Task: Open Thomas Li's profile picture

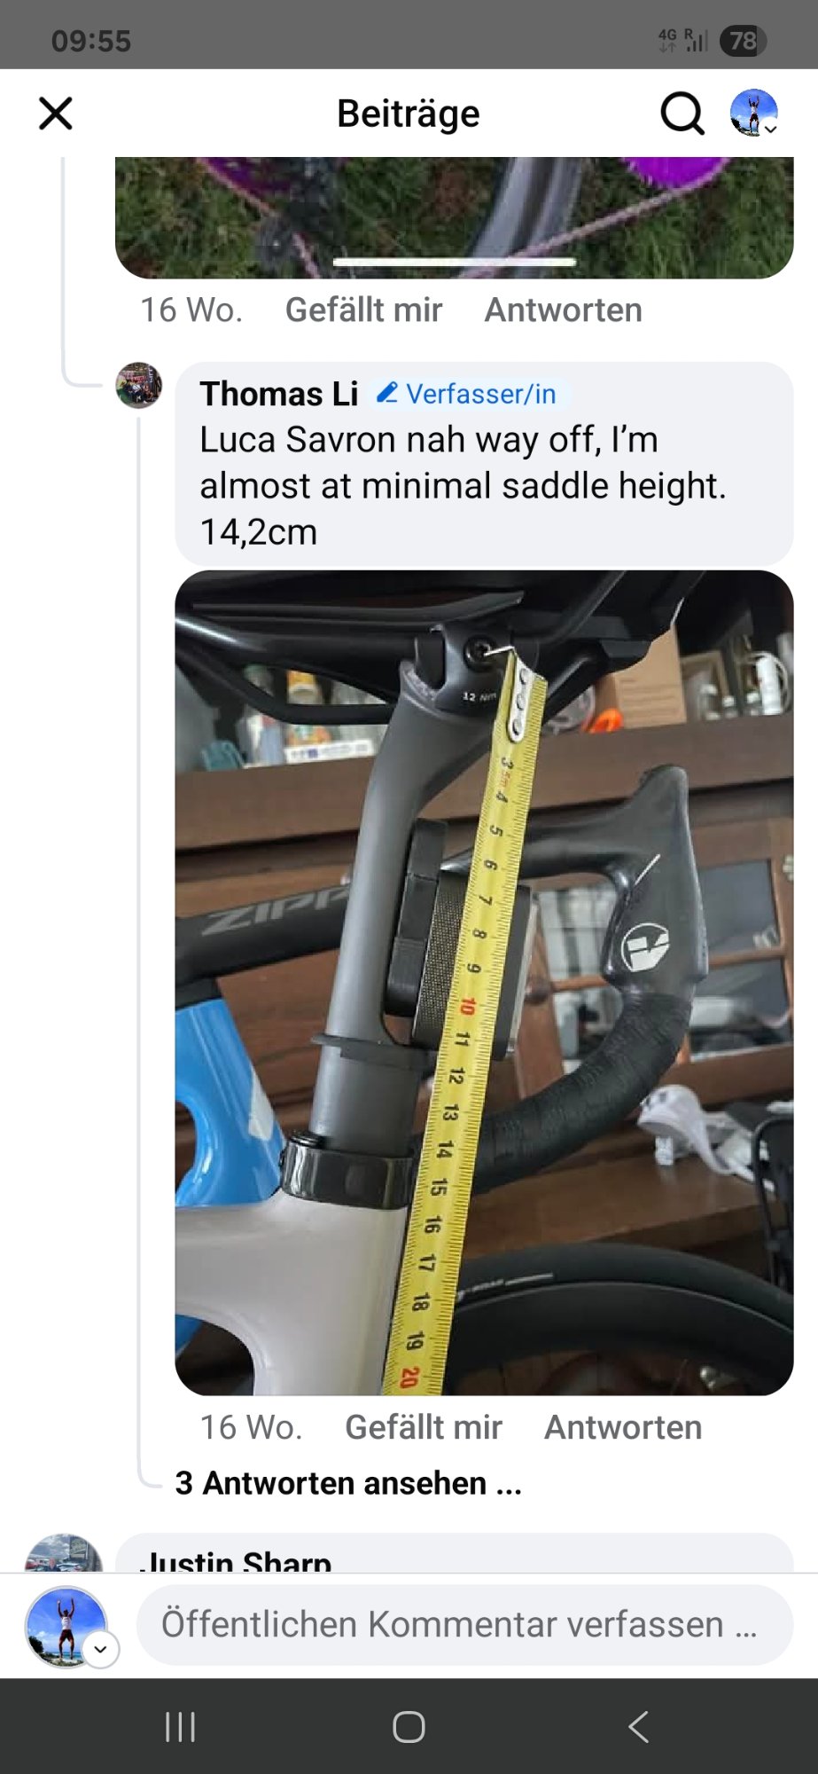Action: pos(139,385)
